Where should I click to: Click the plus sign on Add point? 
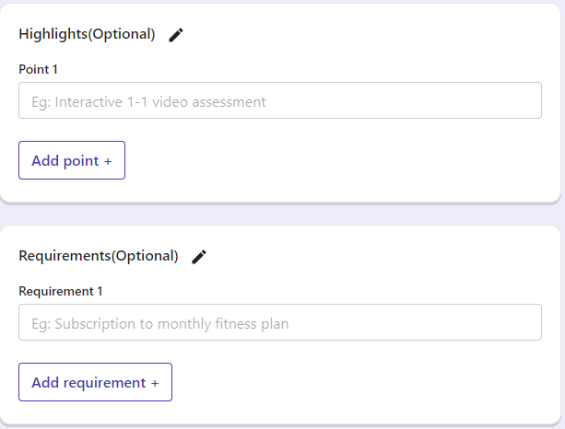[108, 161]
